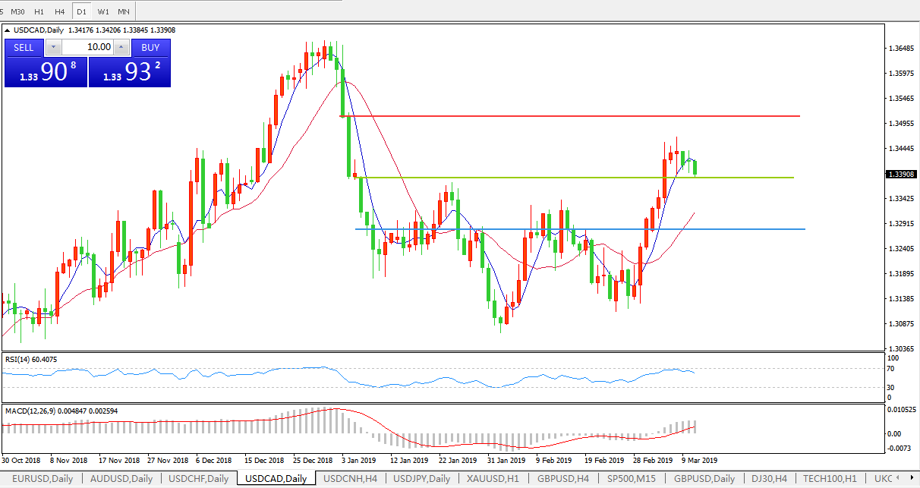This screenshot has width=920, height=488.
Task: Open the EURUSD,Daily chart tab
Action: click(x=42, y=479)
